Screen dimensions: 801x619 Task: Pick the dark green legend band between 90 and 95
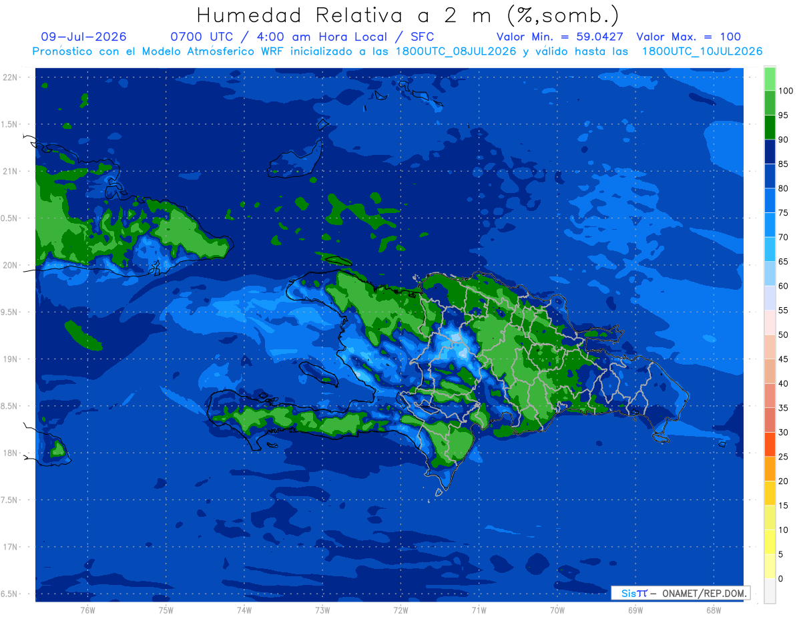pyautogui.click(x=770, y=127)
